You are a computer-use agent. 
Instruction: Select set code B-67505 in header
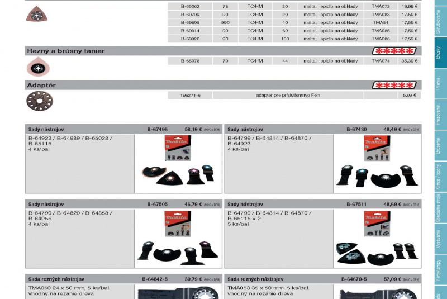click(158, 205)
